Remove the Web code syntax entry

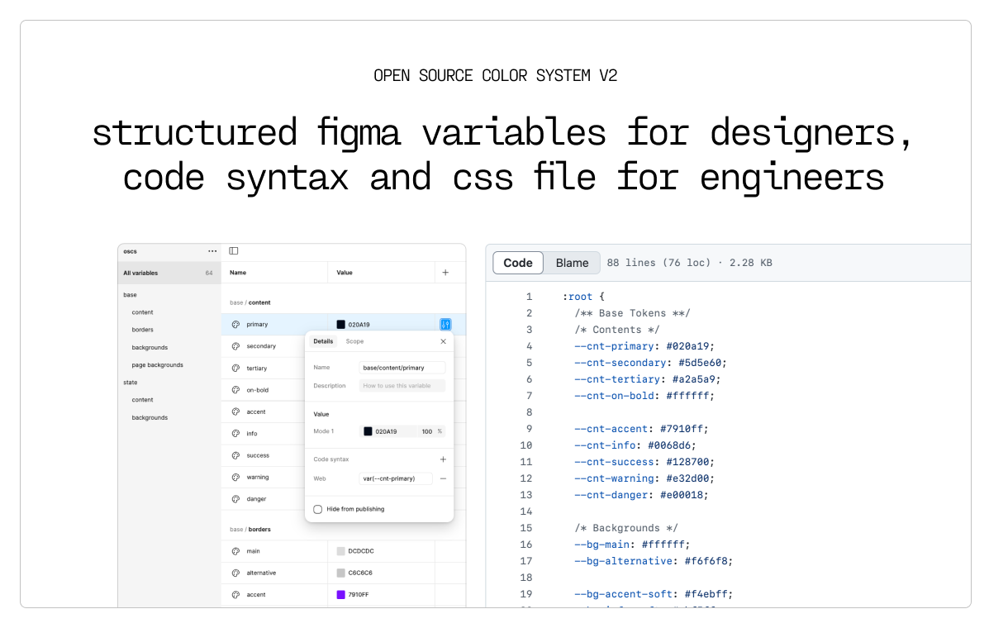pyautogui.click(x=443, y=478)
